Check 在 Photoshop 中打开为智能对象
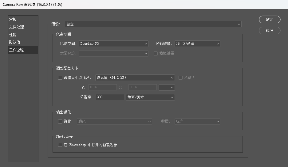This screenshot has width=288, height=167. tap(60, 145)
